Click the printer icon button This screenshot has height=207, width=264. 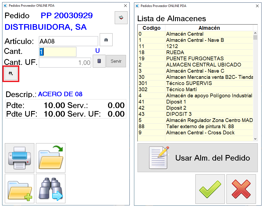(x=20, y=158)
